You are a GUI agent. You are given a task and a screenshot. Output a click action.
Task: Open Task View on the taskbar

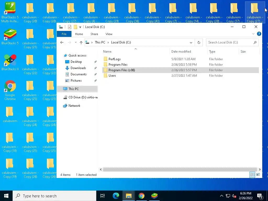103,196
